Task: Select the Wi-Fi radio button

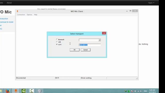Action: coord(57,44)
